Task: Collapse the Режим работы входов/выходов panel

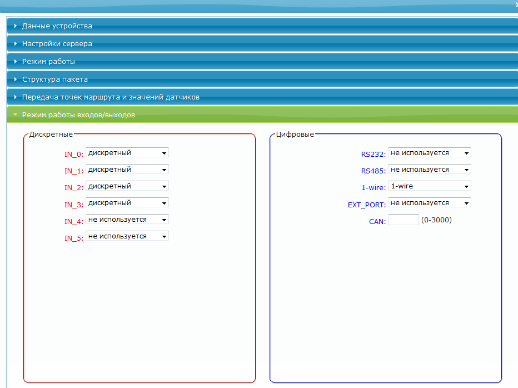Action: coord(78,115)
